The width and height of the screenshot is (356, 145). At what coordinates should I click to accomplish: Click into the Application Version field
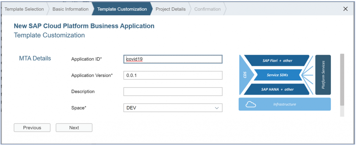(x=173, y=75)
